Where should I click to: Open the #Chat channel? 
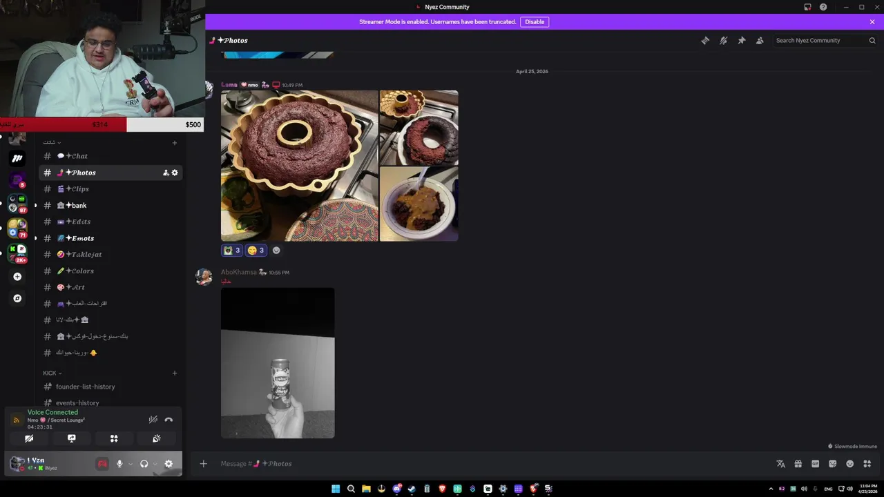pyautogui.click(x=110, y=156)
